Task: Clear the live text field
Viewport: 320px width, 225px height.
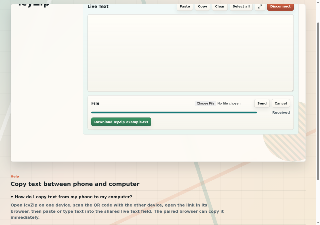Action: click(220, 6)
